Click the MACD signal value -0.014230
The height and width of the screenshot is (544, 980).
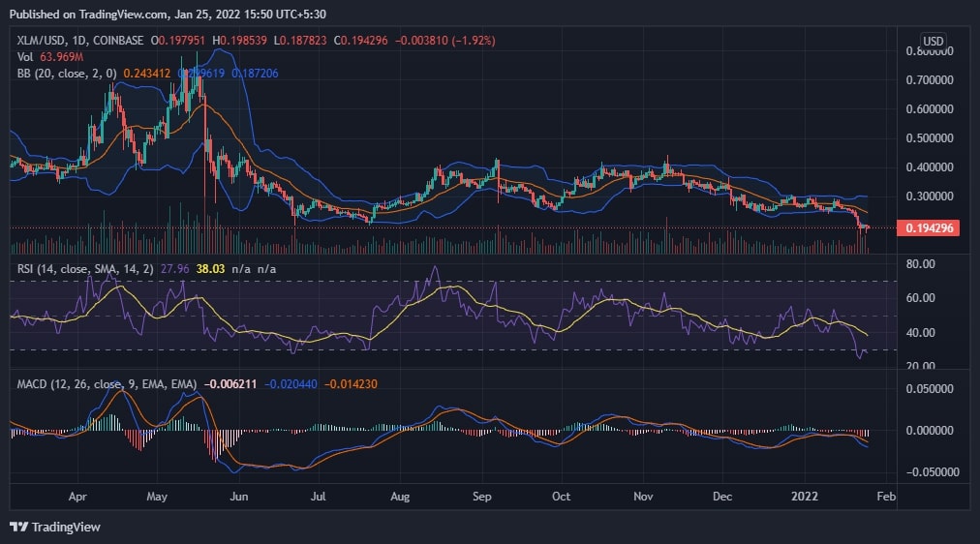(x=351, y=384)
